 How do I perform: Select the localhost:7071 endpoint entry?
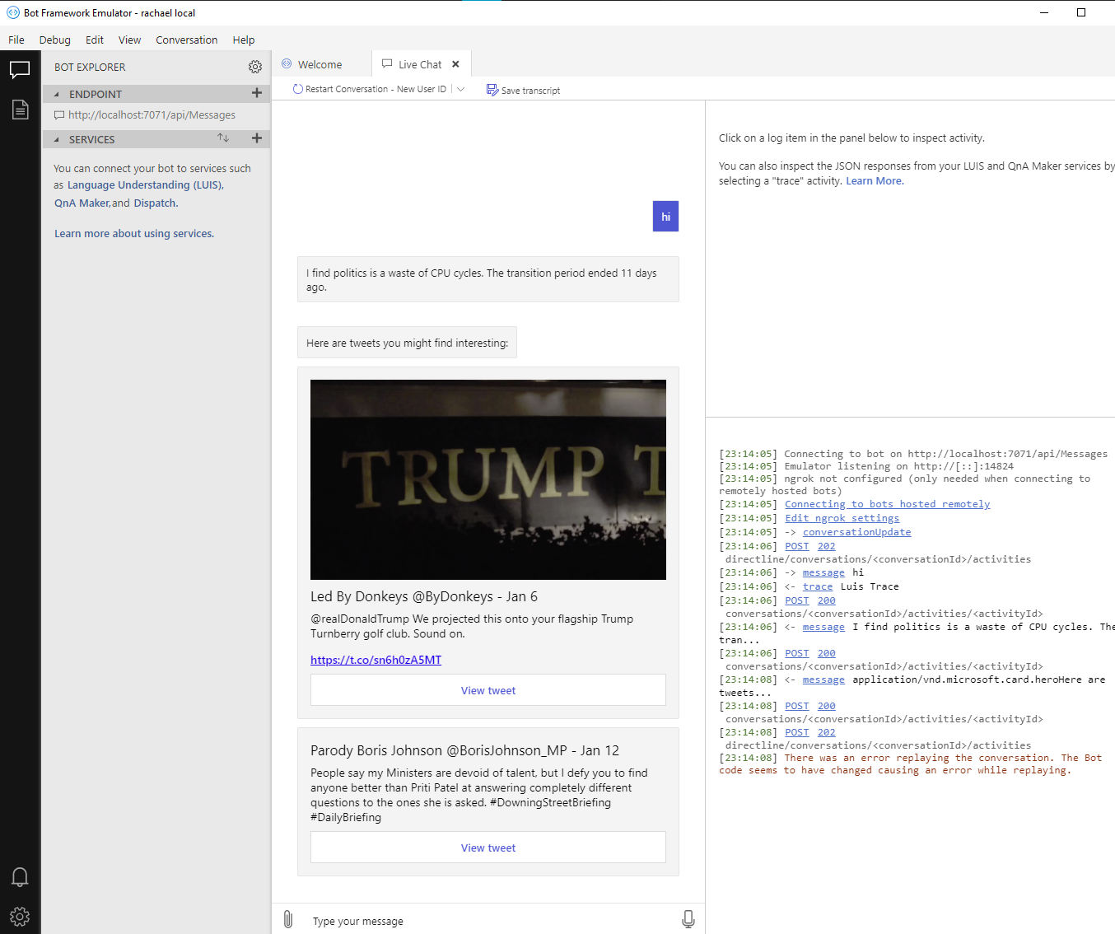pyautogui.click(x=152, y=115)
